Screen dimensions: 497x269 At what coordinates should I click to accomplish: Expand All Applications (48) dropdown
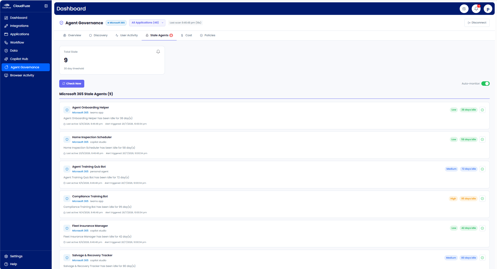point(147,23)
